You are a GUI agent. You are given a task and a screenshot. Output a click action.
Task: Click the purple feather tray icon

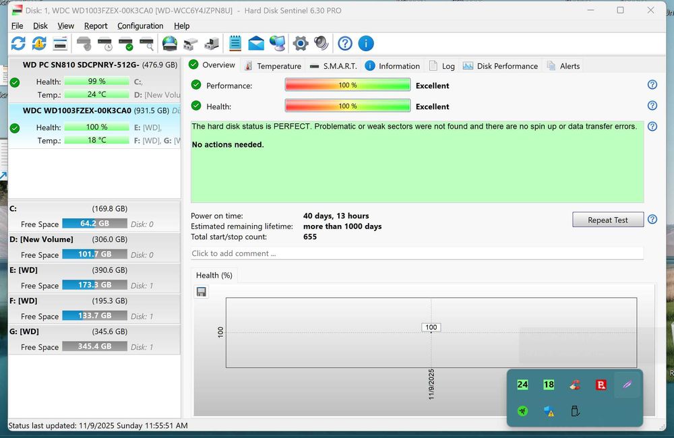[x=627, y=384]
